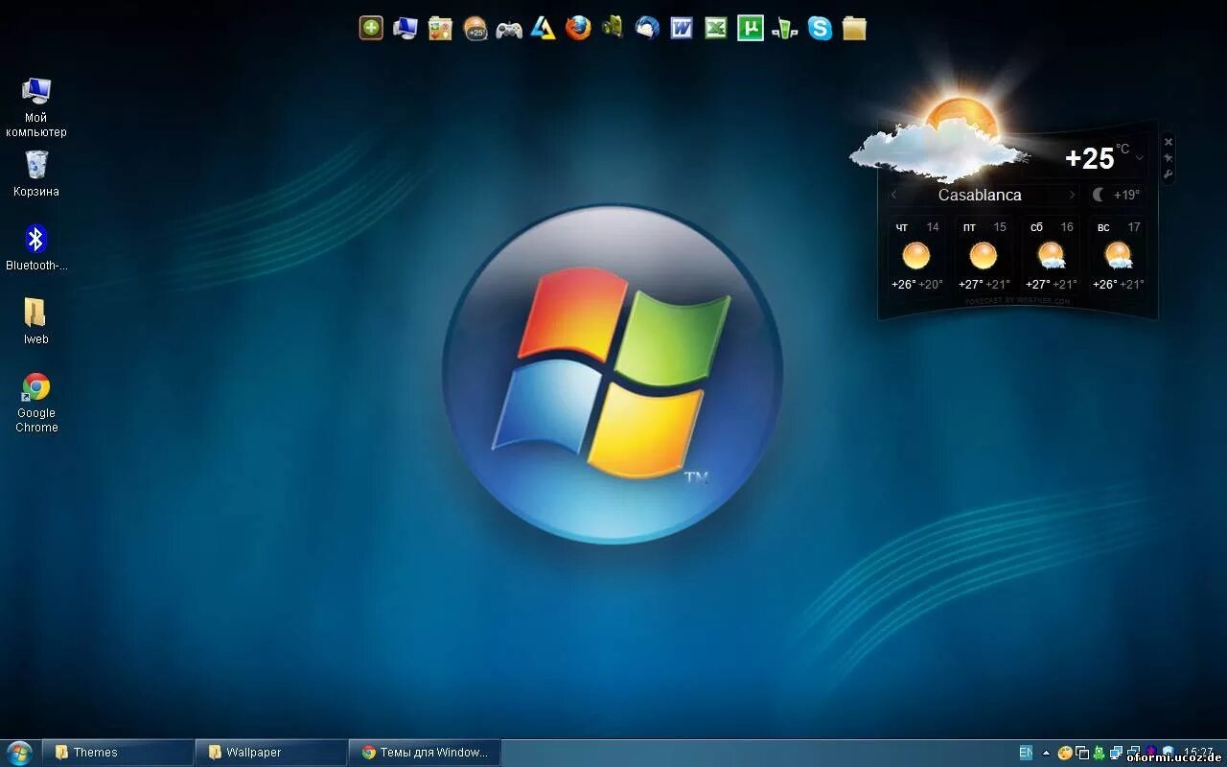Select the вс 17 forecast day
The width and height of the screenshot is (1227, 767).
pyautogui.click(x=1118, y=257)
